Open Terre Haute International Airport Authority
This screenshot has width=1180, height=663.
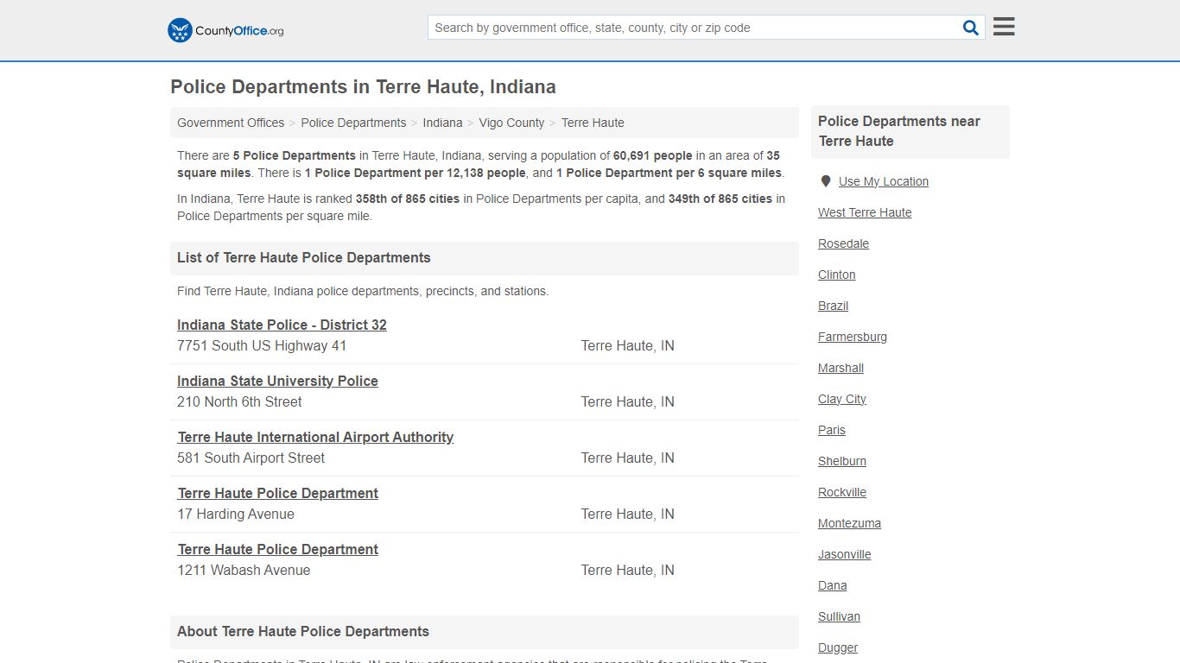point(315,437)
